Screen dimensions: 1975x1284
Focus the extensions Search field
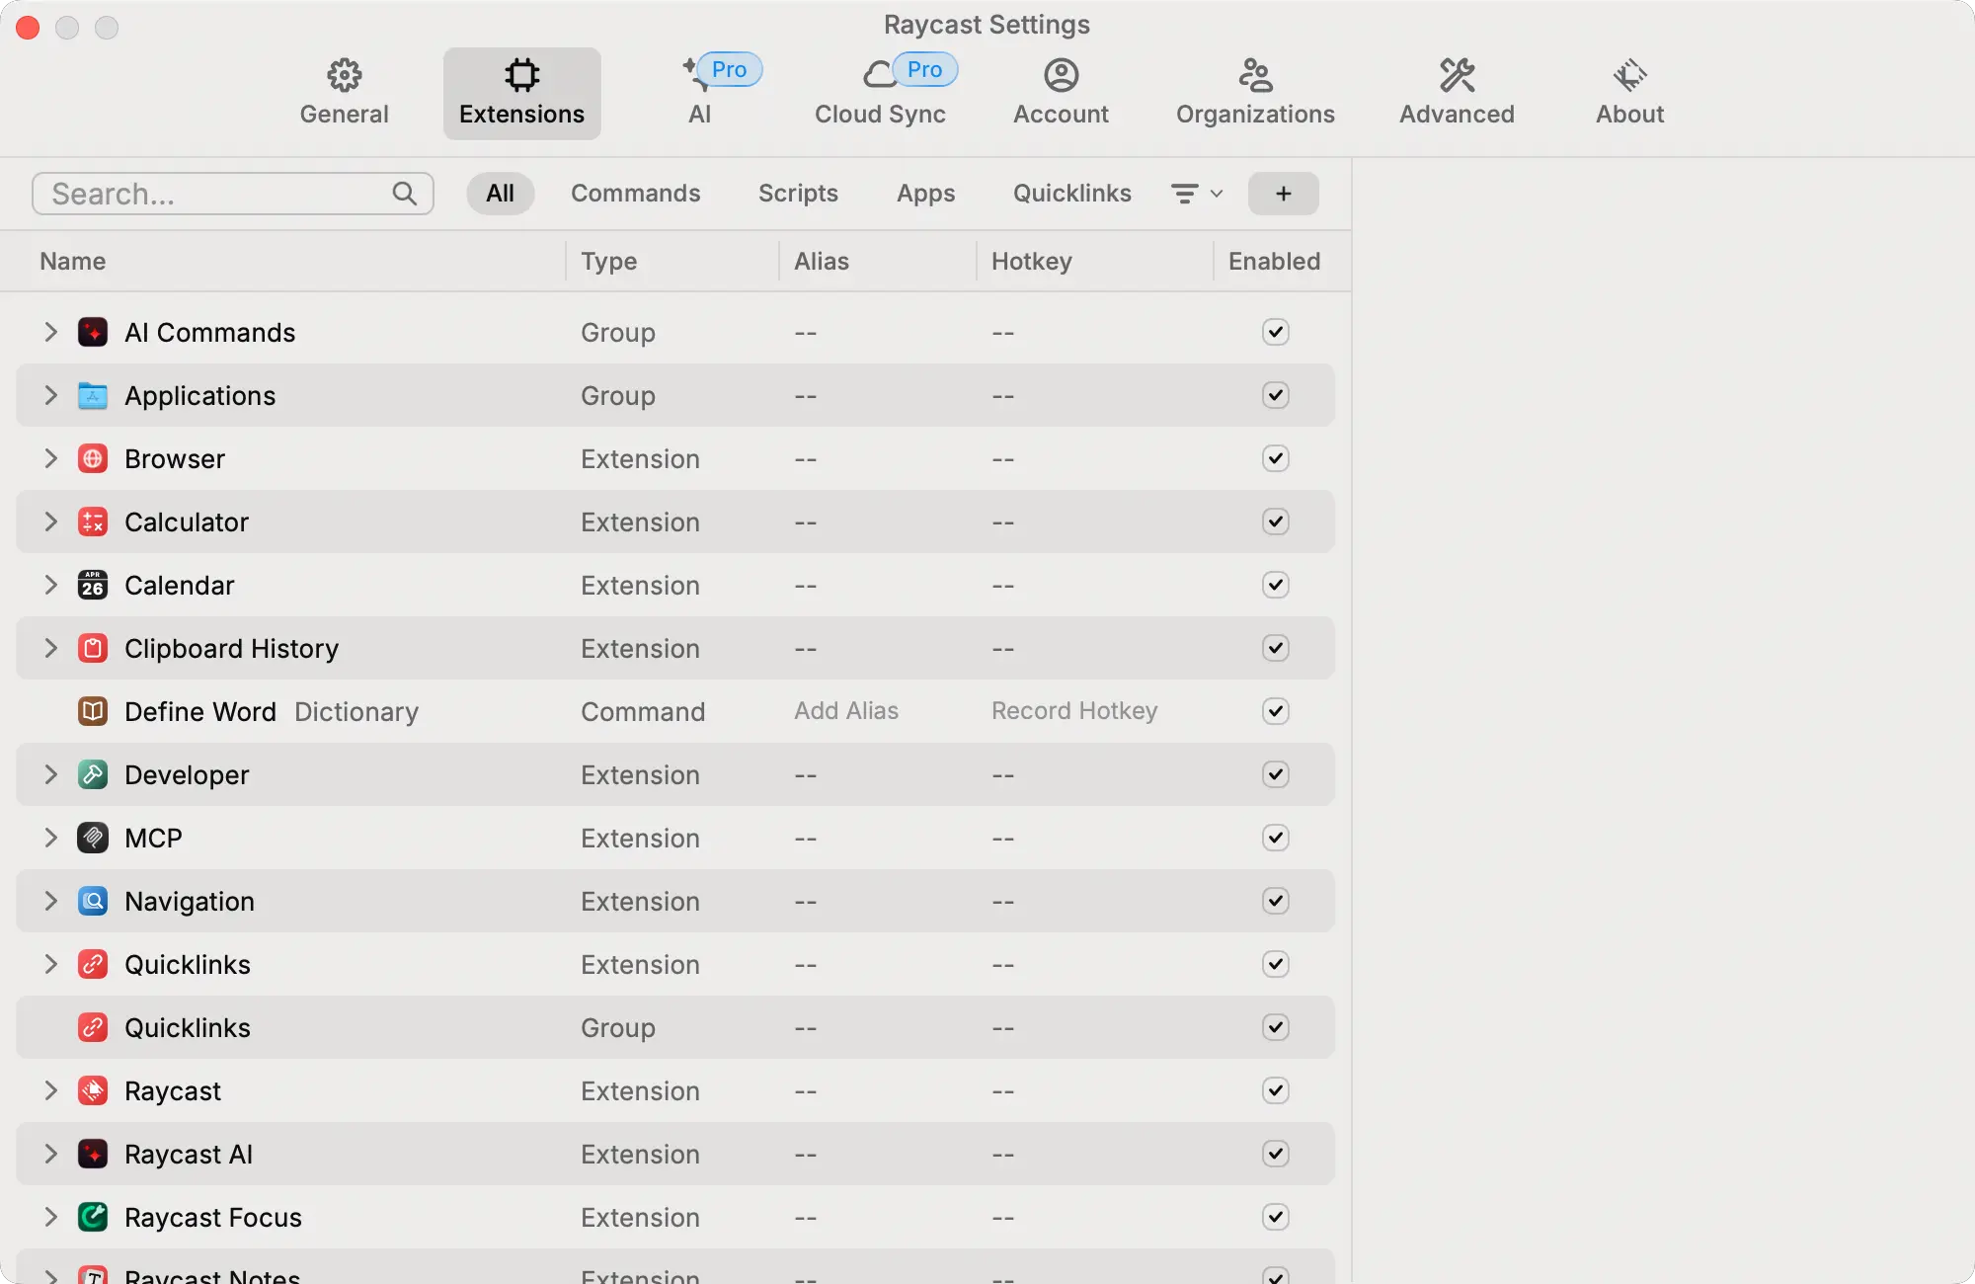(233, 194)
